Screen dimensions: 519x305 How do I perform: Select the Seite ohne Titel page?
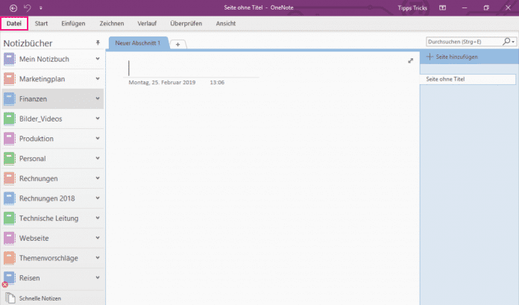468,78
